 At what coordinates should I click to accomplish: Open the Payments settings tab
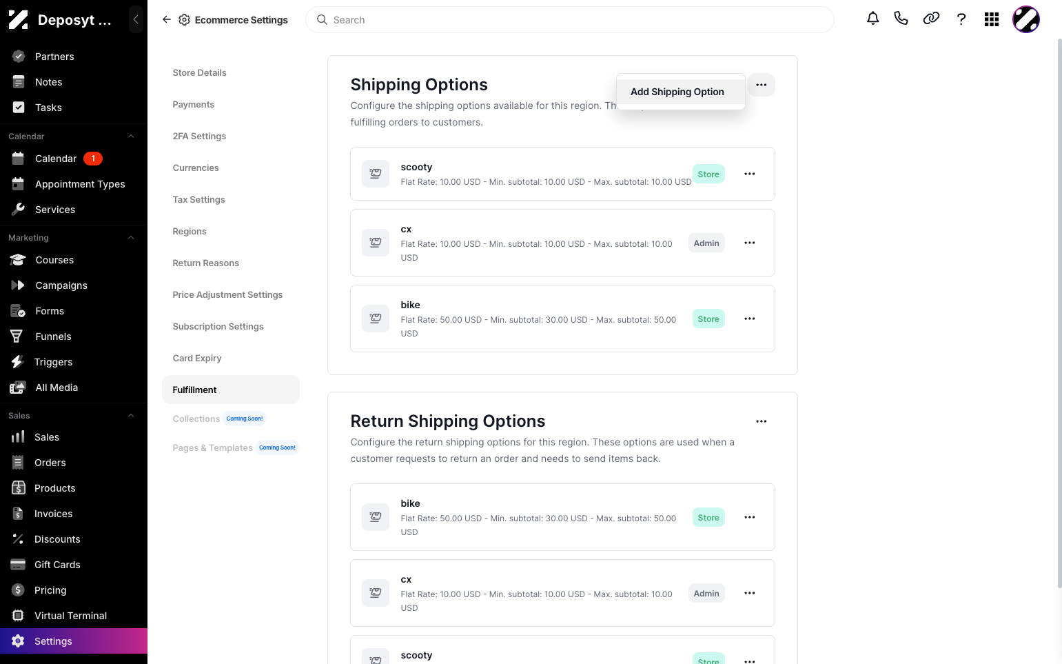194,104
